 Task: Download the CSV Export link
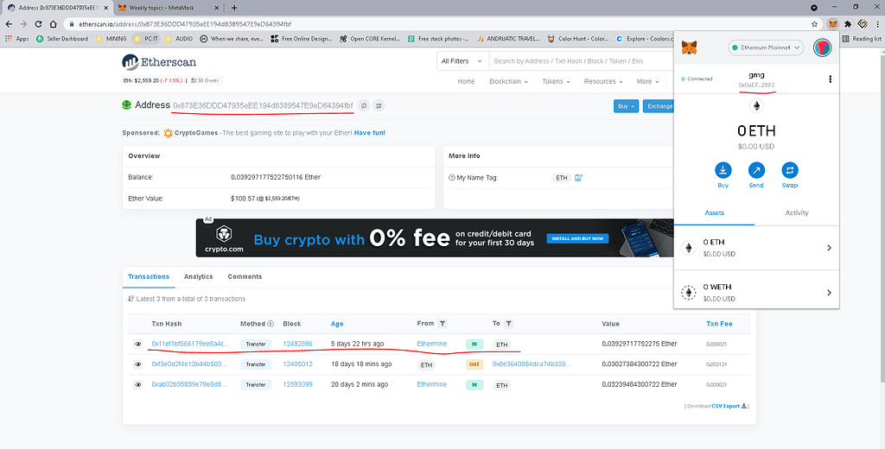pyautogui.click(x=729, y=406)
